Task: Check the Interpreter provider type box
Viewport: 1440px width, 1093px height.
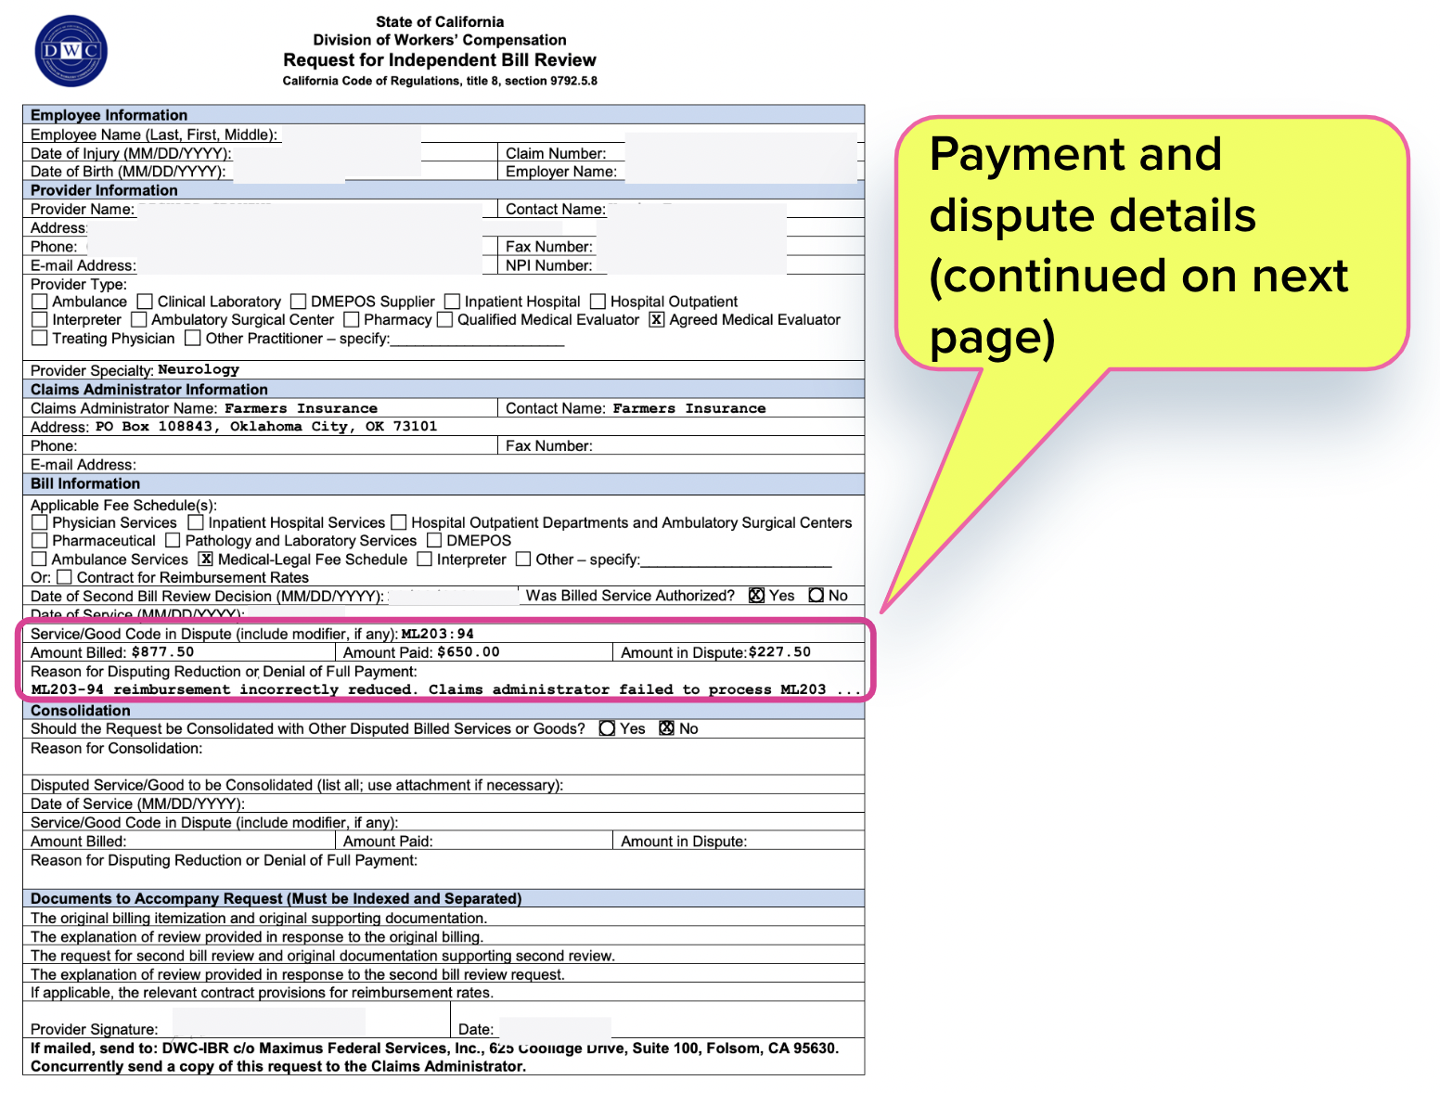Action: (x=39, y=319)
